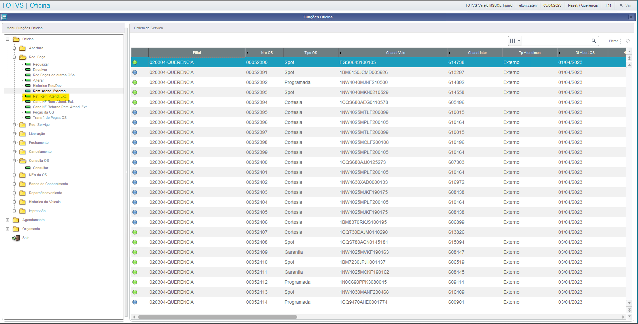Expand the Reparo/Incoveniente tree node
The width and height of the screenshot is (638, 324).
(x=14, y=193)
